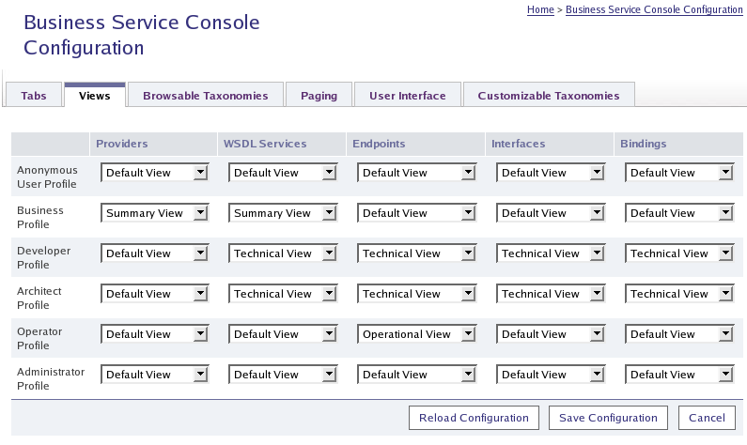
Task: Open Anonymous User Profile Providers dropdown
Action: tap(154, 173)
